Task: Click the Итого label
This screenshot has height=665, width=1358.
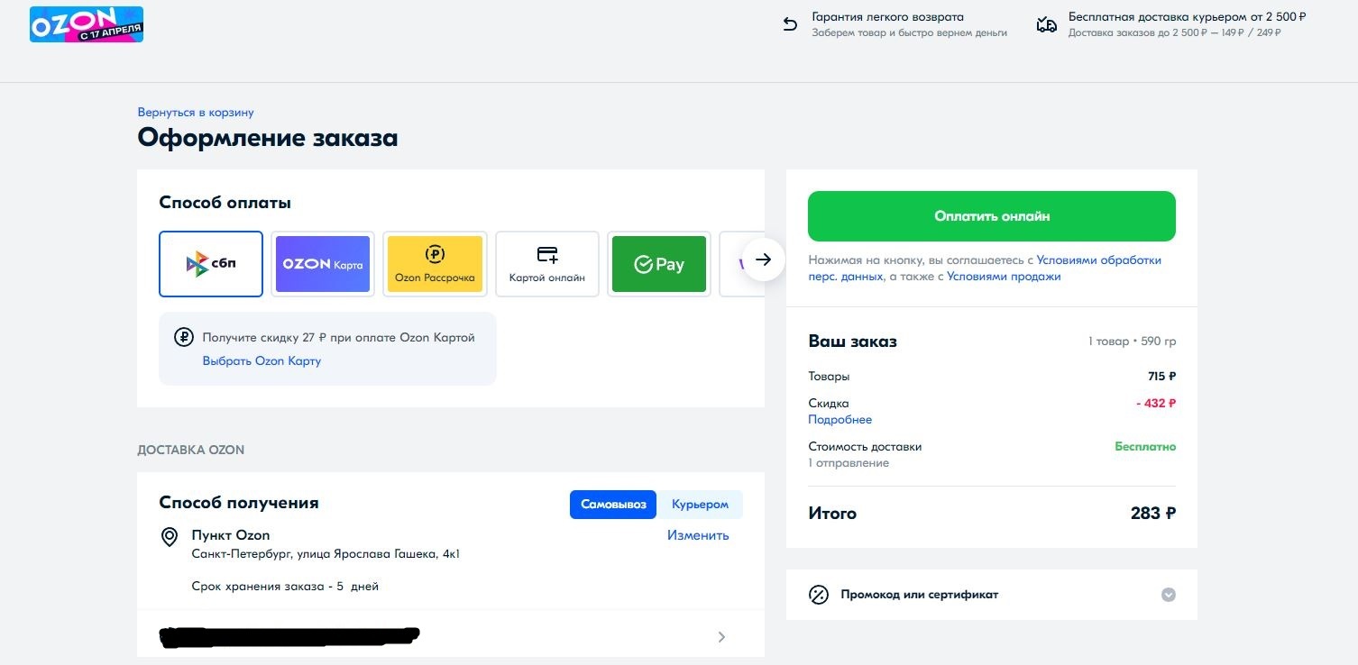Action: tap(832, 514)
